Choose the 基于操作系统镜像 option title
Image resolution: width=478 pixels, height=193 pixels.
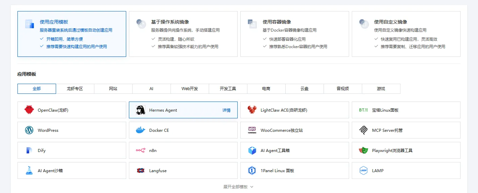point(170,22)
